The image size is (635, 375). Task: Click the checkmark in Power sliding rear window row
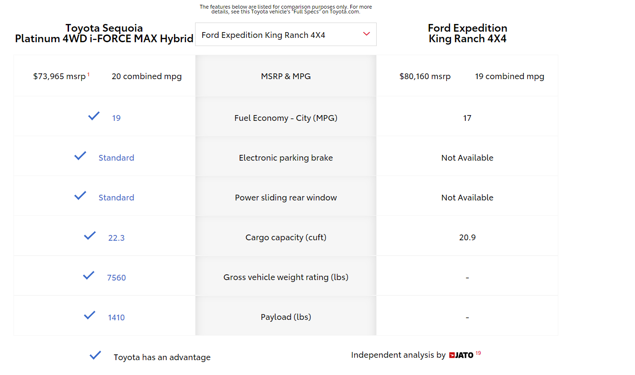(x=80, y=196)
